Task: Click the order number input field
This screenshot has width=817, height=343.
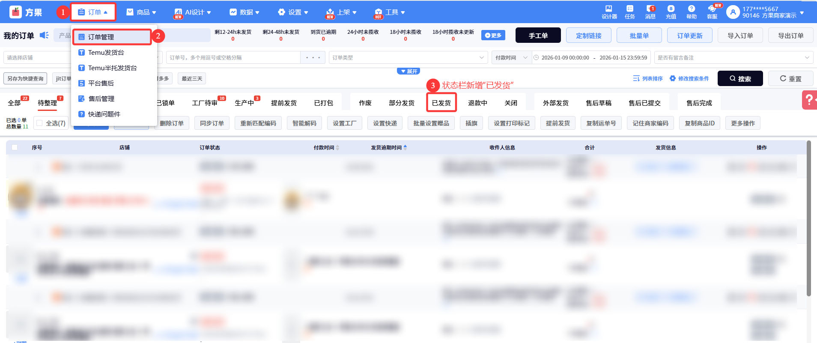Action: (233, 57)
